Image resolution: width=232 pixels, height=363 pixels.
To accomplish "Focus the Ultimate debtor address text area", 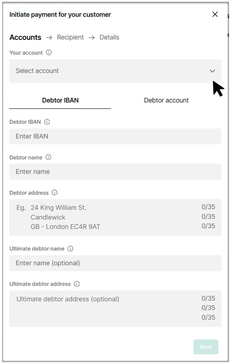I will click(115, 309).
